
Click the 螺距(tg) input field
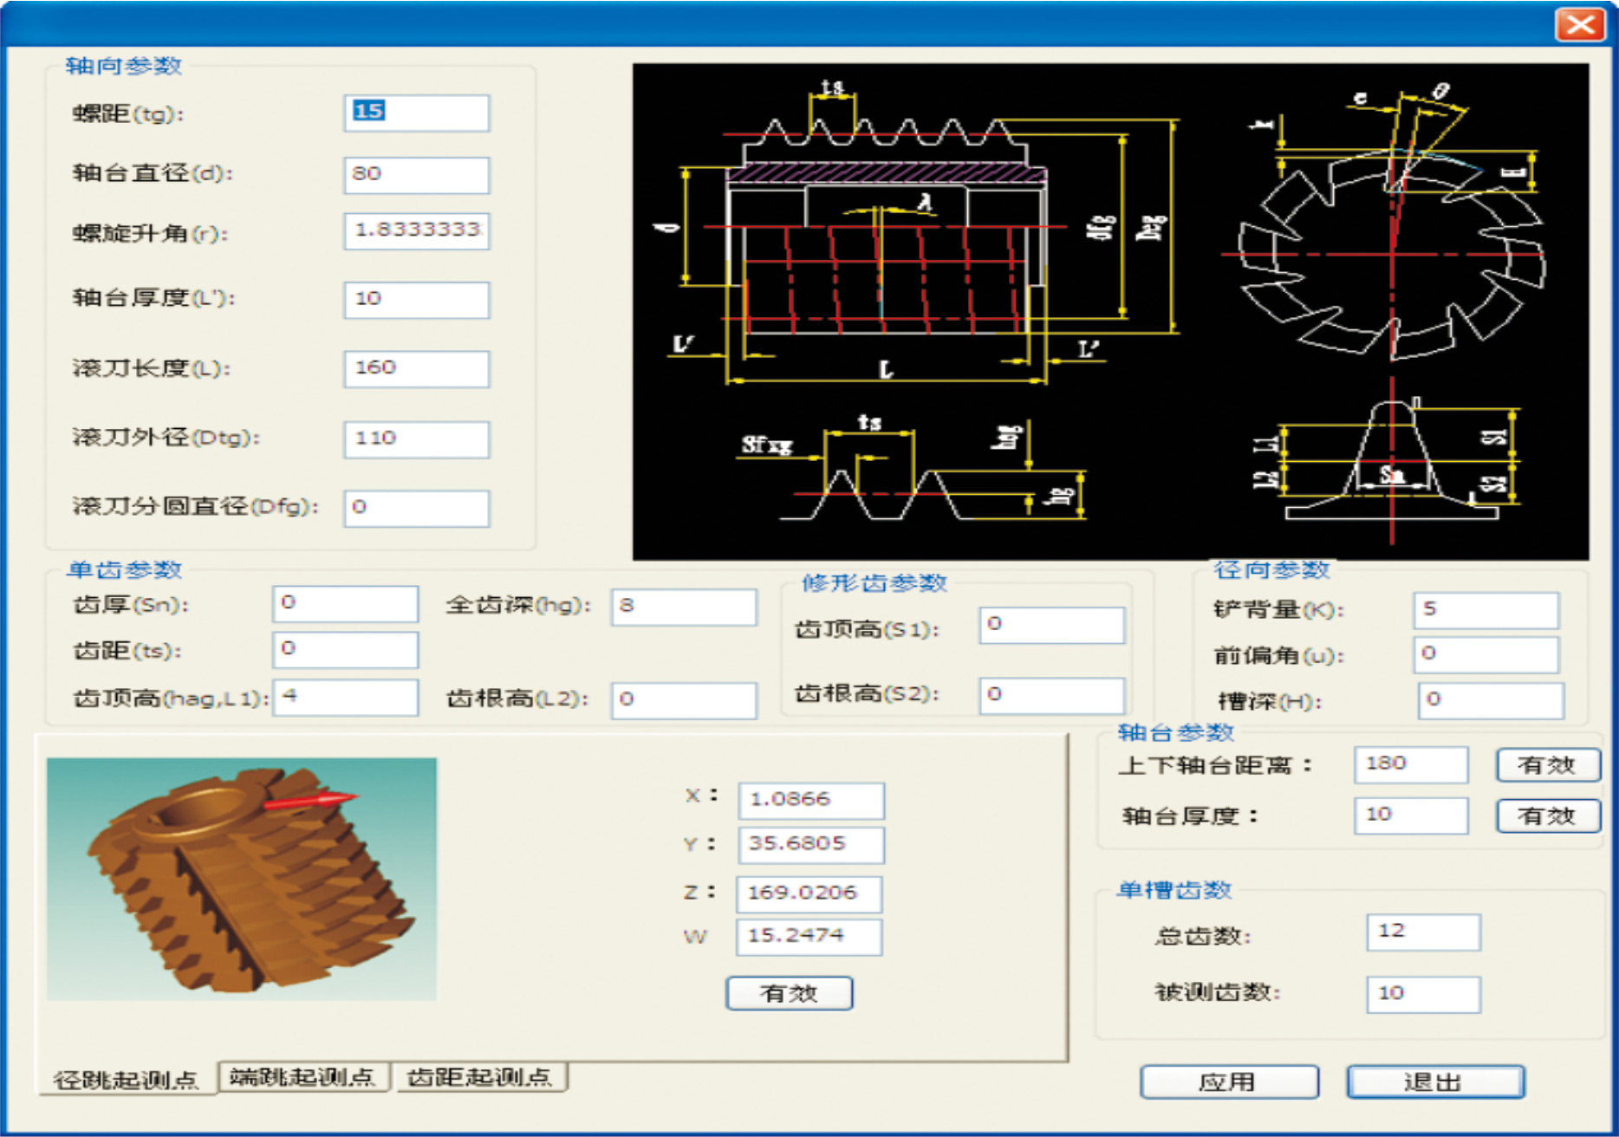(416, 113)
